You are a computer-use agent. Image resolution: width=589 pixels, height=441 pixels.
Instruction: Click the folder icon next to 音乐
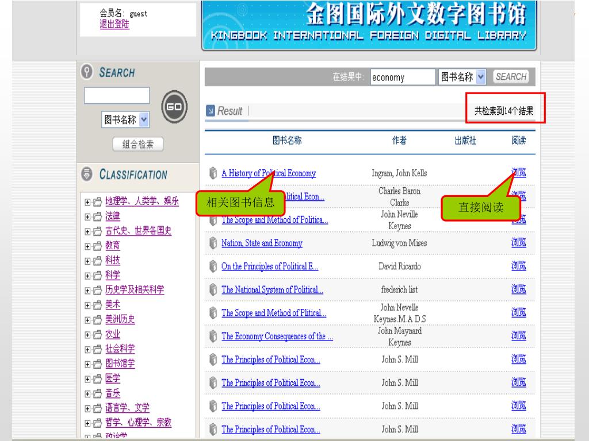point(97,394)
